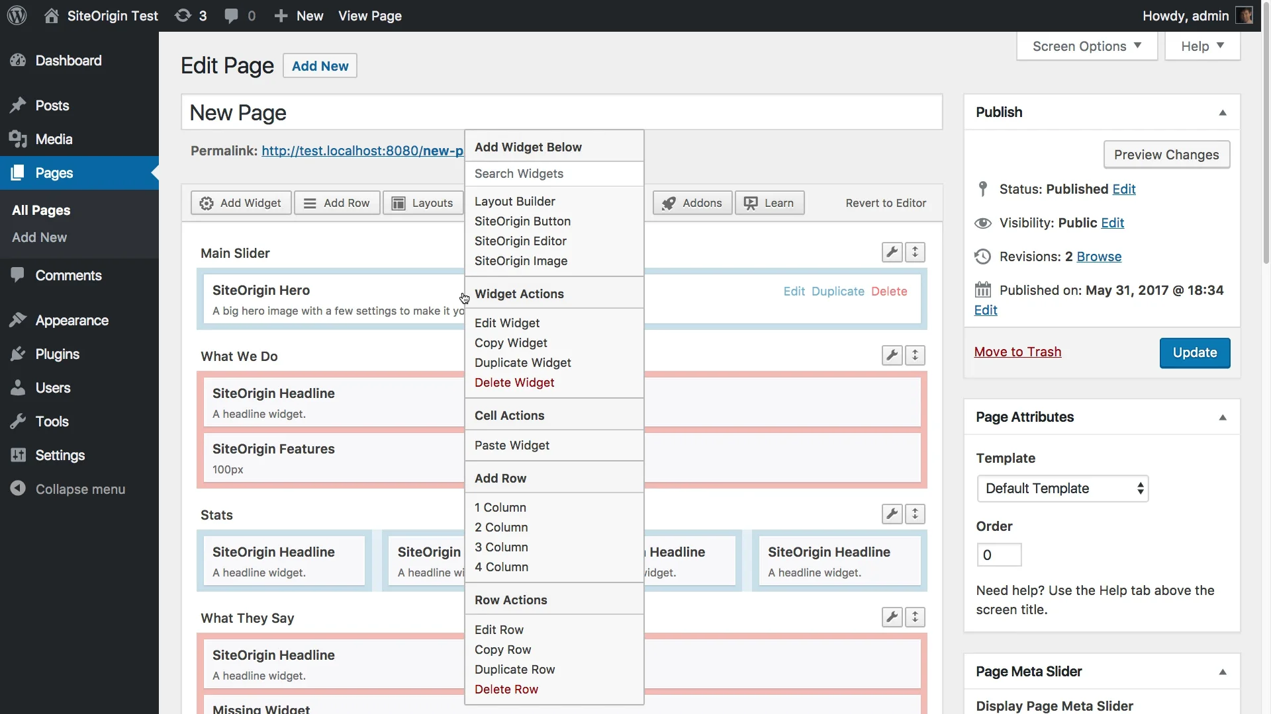Viewport: 1271px width, 714px height.
Task: Open the WordPress logo menu
Action: tap(17, 15)
